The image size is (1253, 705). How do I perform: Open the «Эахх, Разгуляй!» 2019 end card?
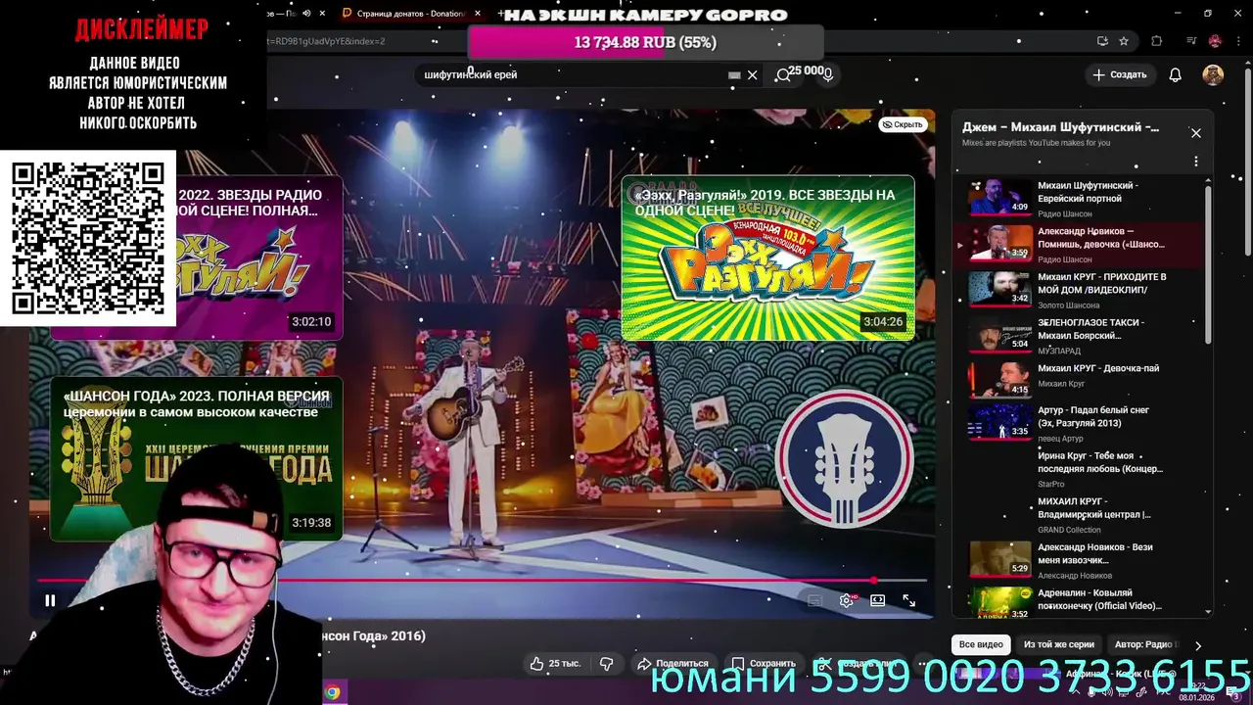click(767, 258)
